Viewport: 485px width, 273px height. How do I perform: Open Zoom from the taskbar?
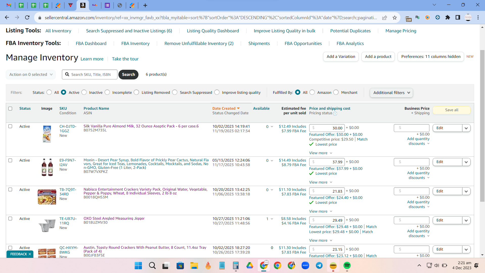click(305, 266)
